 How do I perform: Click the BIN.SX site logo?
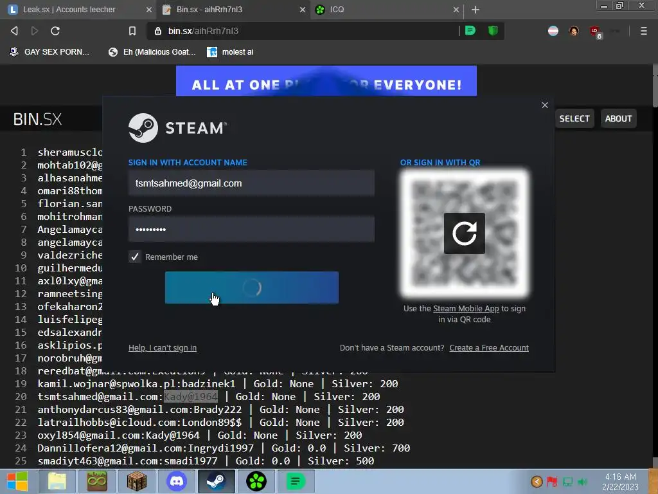[37, 119]
